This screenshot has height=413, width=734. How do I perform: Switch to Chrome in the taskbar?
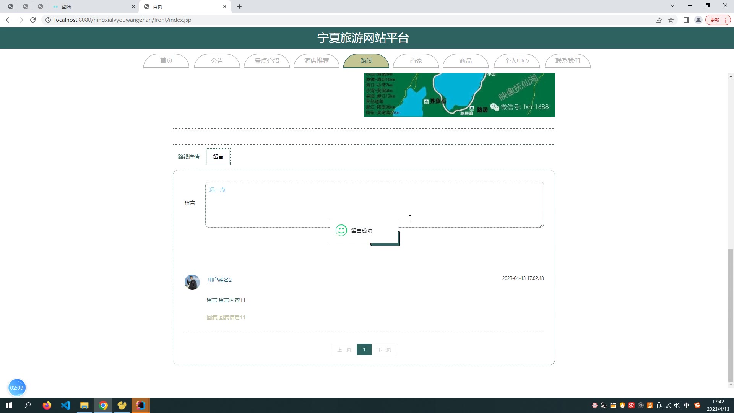[x=103, y=405]
